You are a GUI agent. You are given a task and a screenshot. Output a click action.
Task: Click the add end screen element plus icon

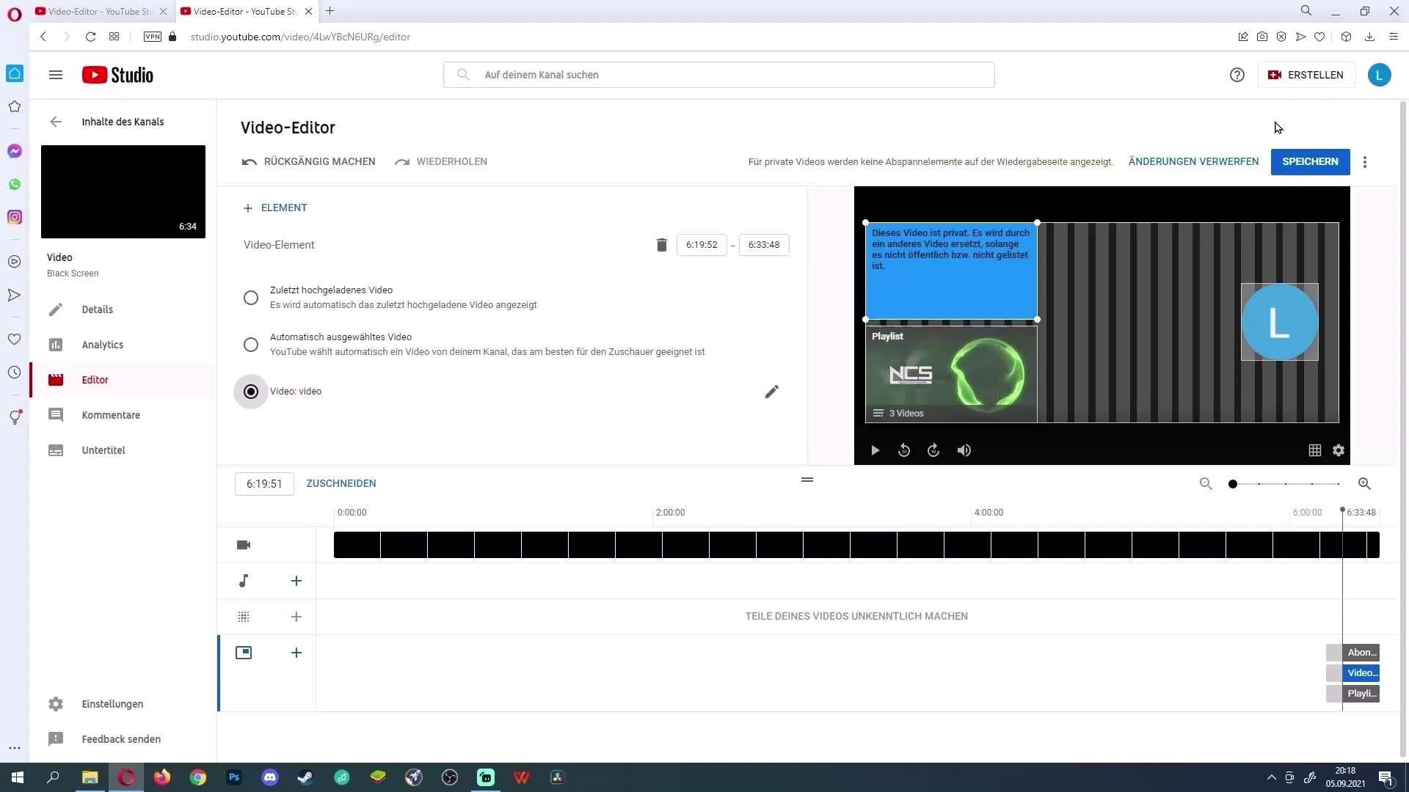tap(296, 652)
